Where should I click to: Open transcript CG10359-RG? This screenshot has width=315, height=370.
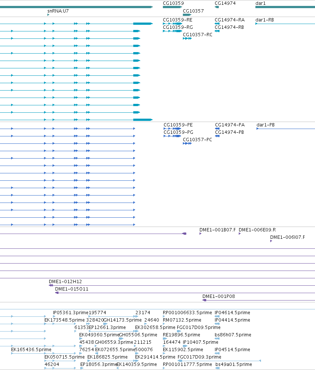coord(178,27)
